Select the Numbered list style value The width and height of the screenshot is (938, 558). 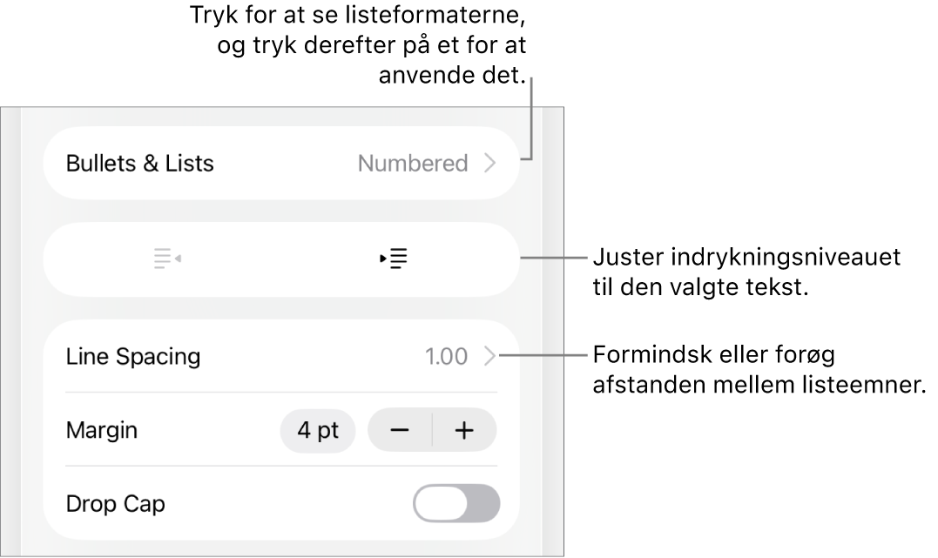pyautogui.click(x=413, y=164)
